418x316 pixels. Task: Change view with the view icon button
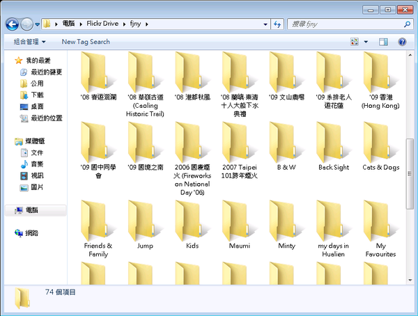355,42
